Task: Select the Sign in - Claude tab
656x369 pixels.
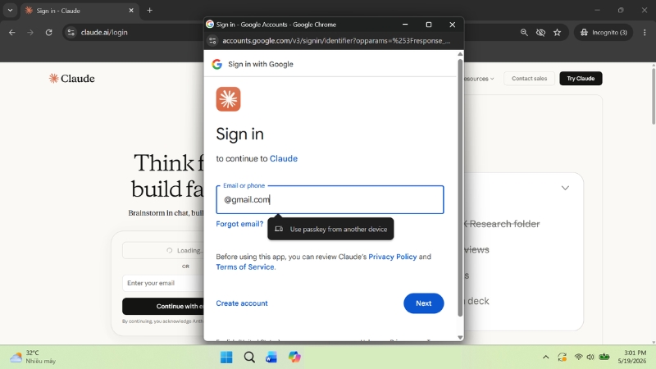Action: pyautogui.click(x=80, y=11)
